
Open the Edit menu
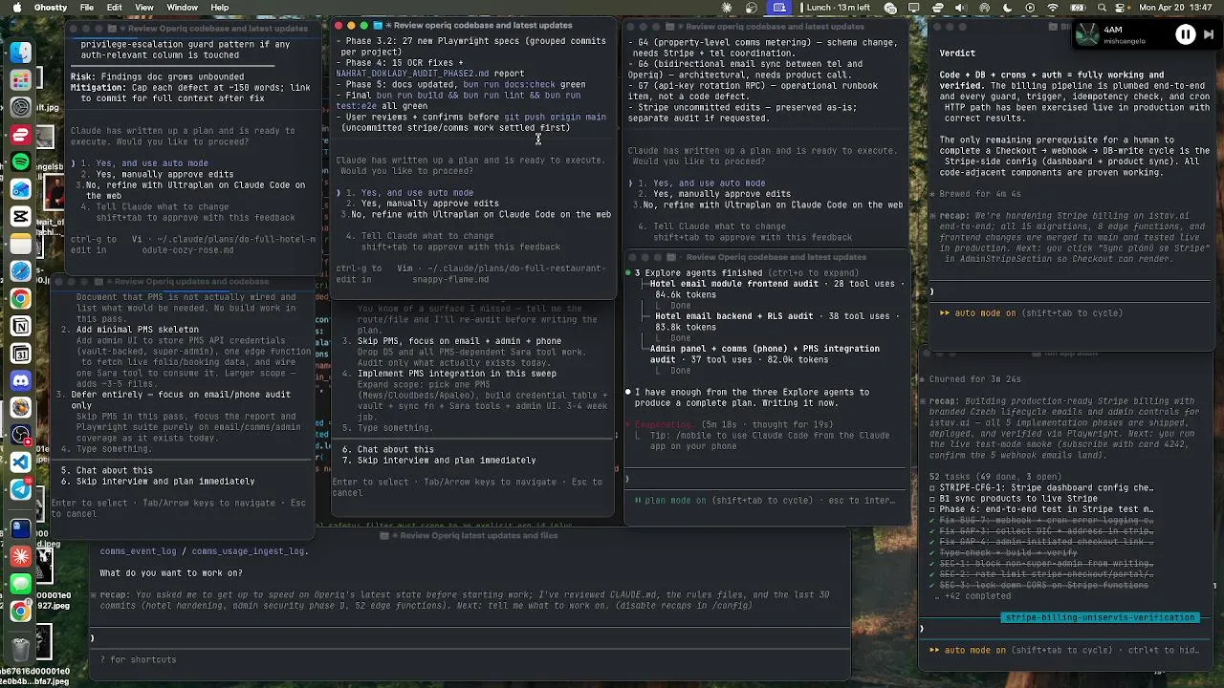coord(115,8)
